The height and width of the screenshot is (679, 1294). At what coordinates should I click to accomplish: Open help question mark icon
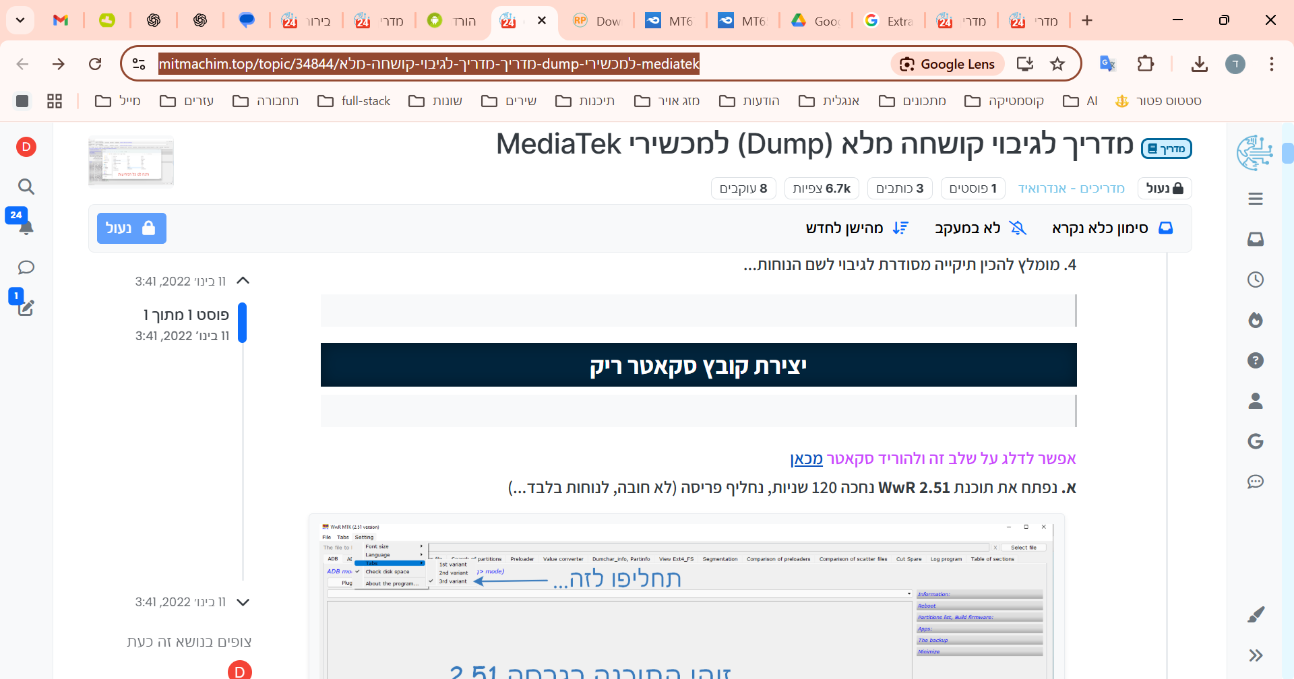coord(1256,360)
